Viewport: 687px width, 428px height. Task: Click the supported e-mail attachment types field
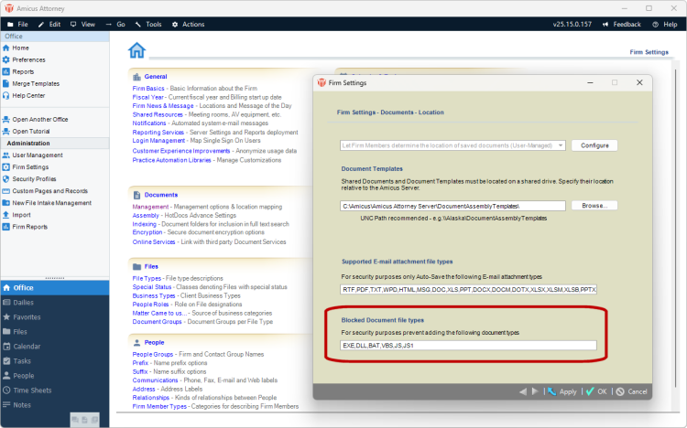pos(468,290)
